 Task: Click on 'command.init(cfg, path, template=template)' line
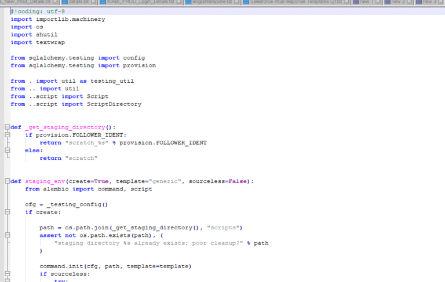click(115, 266)
